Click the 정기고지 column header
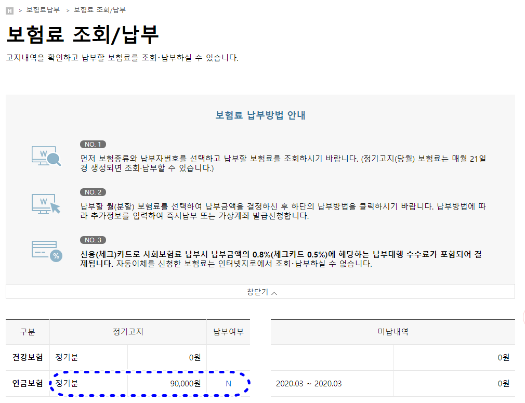Image resolution: width=525 pixels, height=403 pixels. point(128,332)
